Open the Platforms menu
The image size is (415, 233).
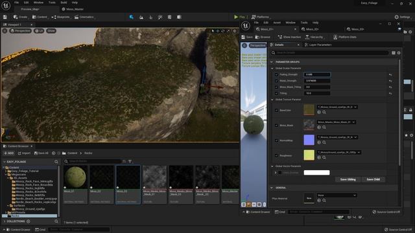[260, 17]
